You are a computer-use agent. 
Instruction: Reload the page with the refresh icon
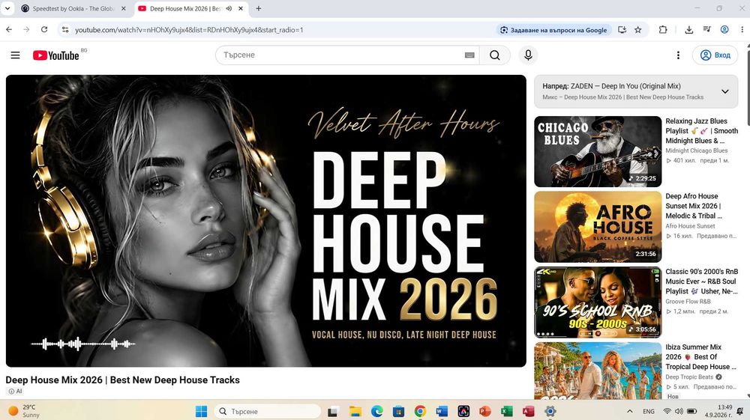[x=44, y=30]
